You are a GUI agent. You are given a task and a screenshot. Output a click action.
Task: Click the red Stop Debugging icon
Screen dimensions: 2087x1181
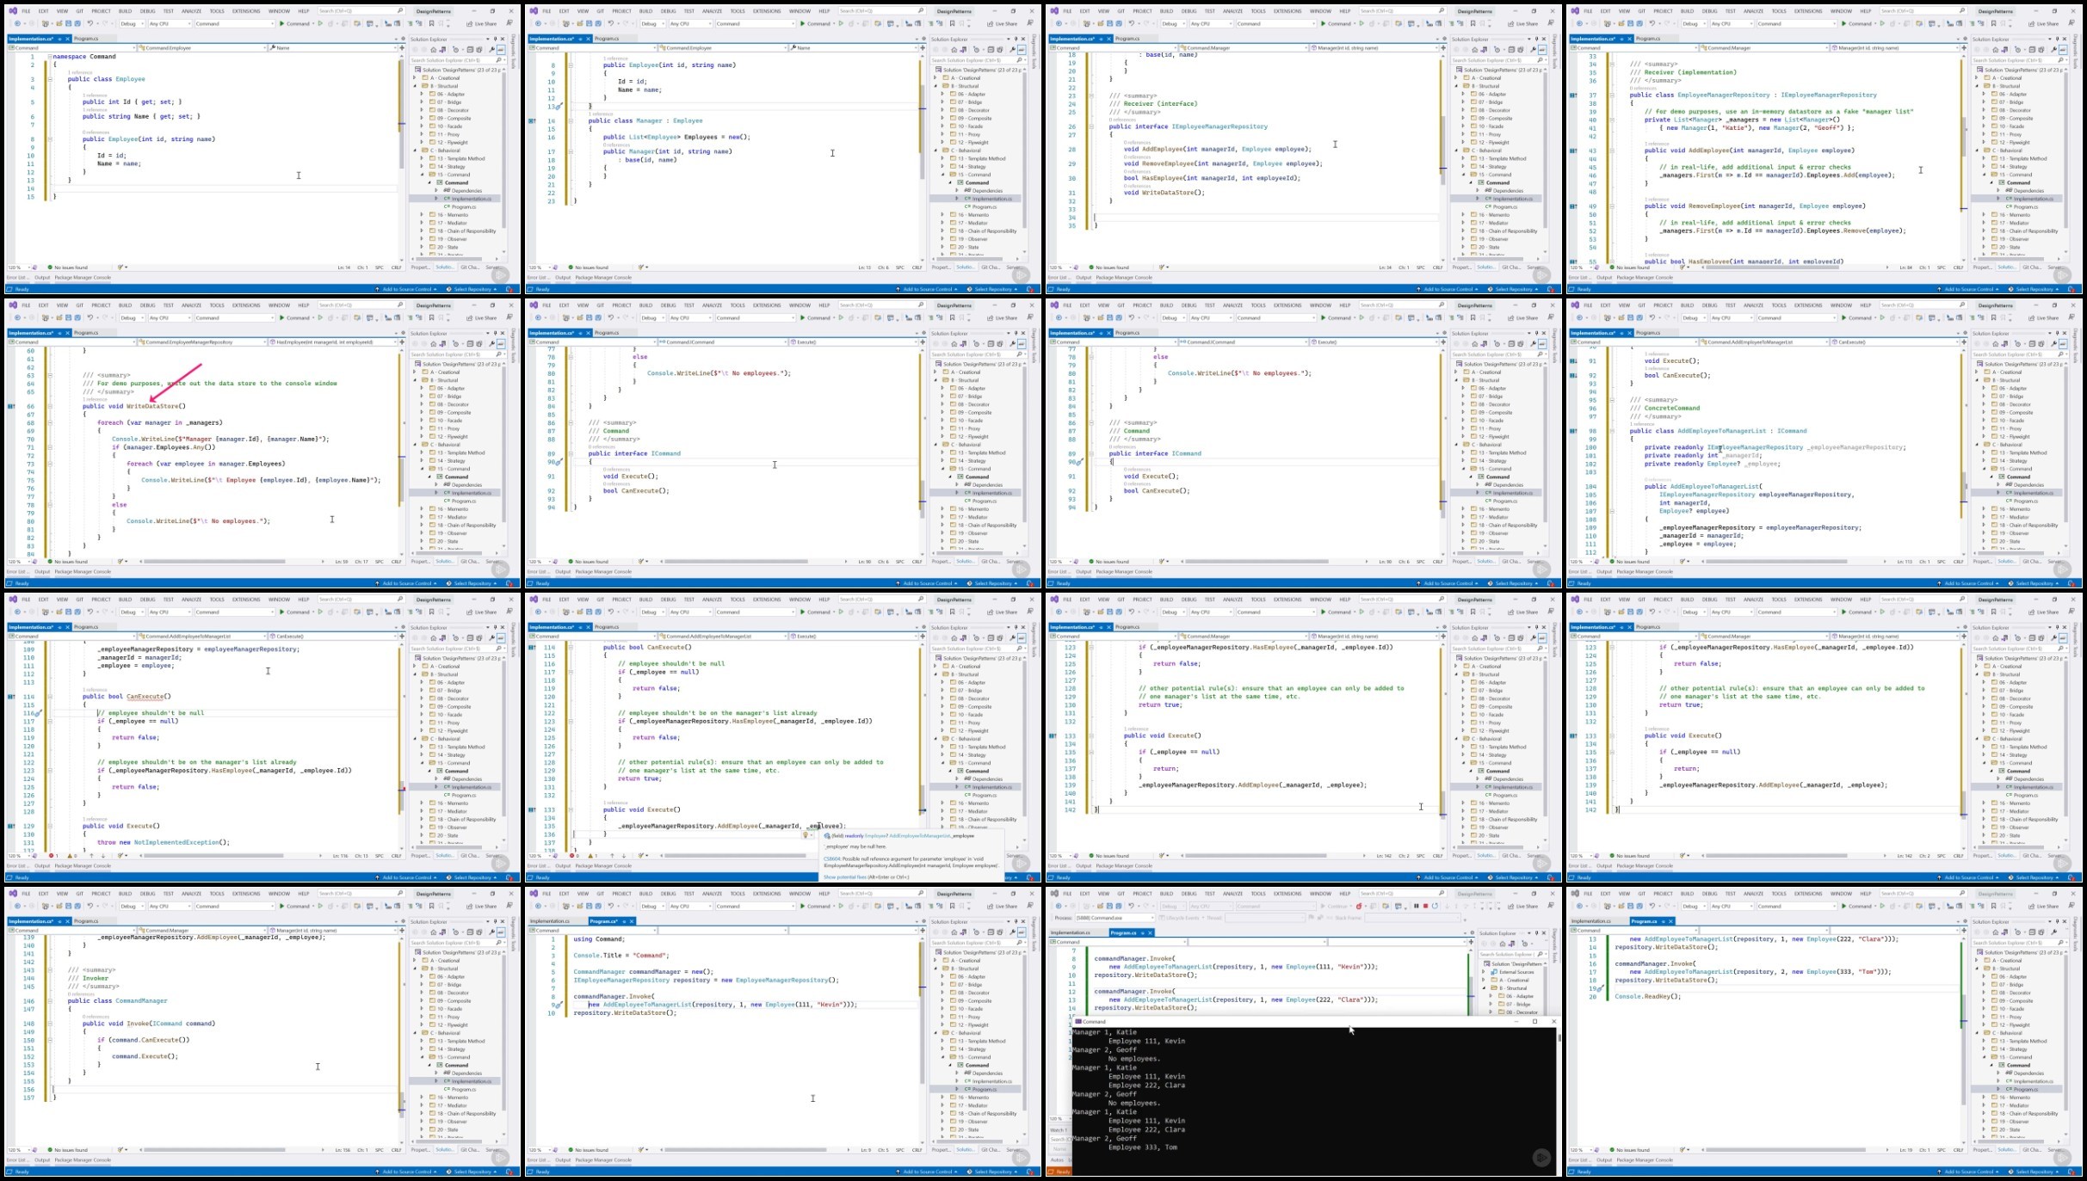pyautogui.click(x=1425, y=906)
